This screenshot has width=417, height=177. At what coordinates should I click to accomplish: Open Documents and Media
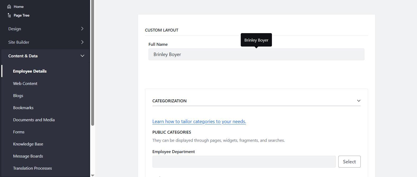[x=34, y=120]
